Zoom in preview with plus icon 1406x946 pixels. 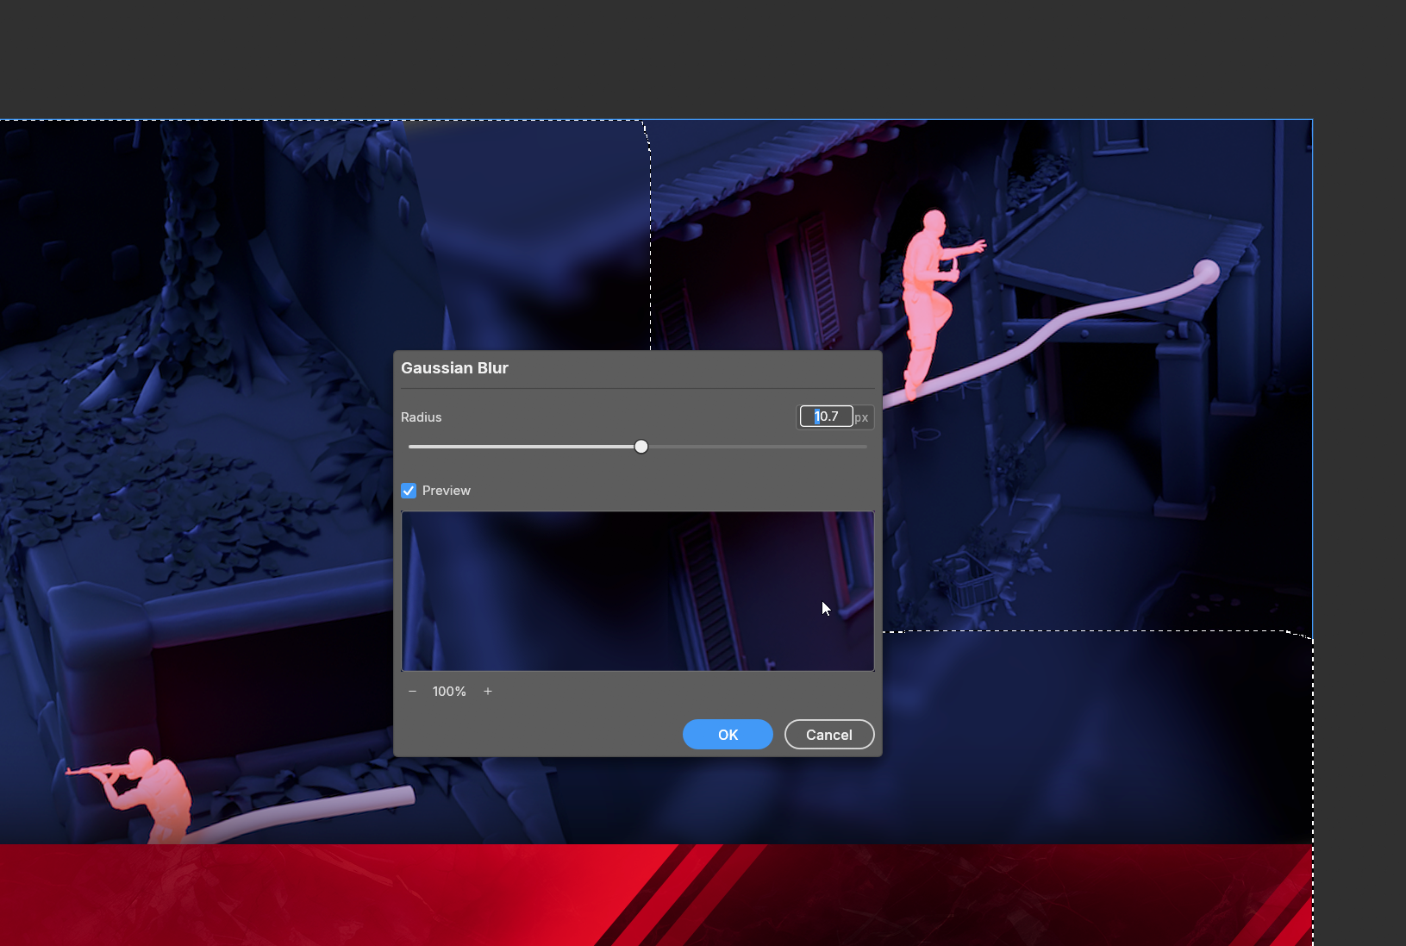pyautogui.click(x=488, y=692)
